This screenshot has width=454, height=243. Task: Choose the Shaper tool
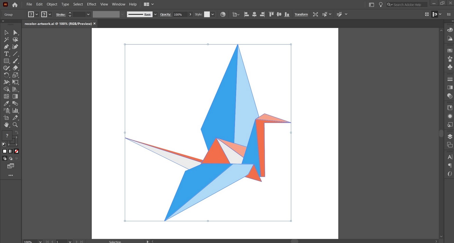[x=6, y=68]
